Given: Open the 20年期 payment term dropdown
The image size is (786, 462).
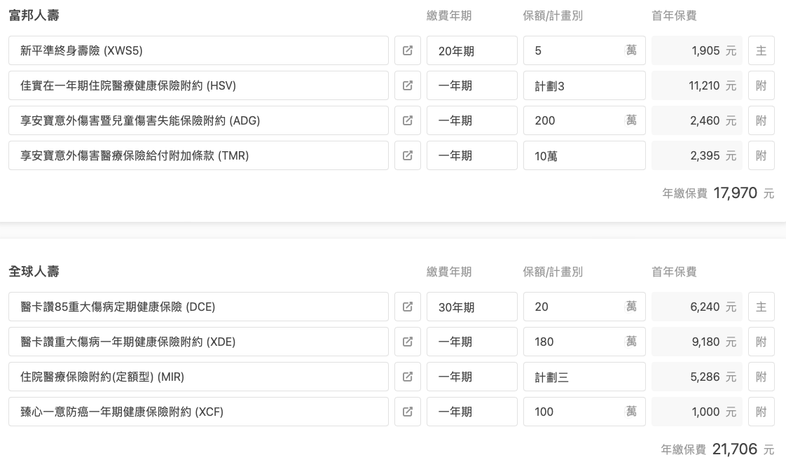Looking at the screenshot, I should (471, 50).
